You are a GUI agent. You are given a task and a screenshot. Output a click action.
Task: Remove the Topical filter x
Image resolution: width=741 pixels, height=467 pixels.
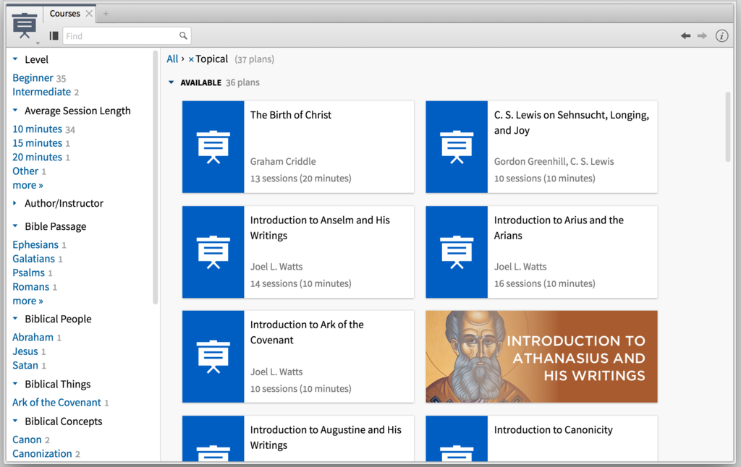[x=191, y=59]
